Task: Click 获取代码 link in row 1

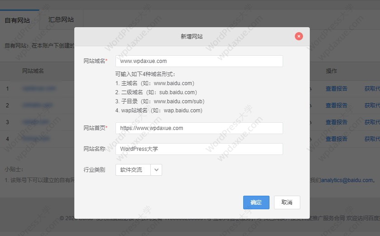Action: coord(372,89)
